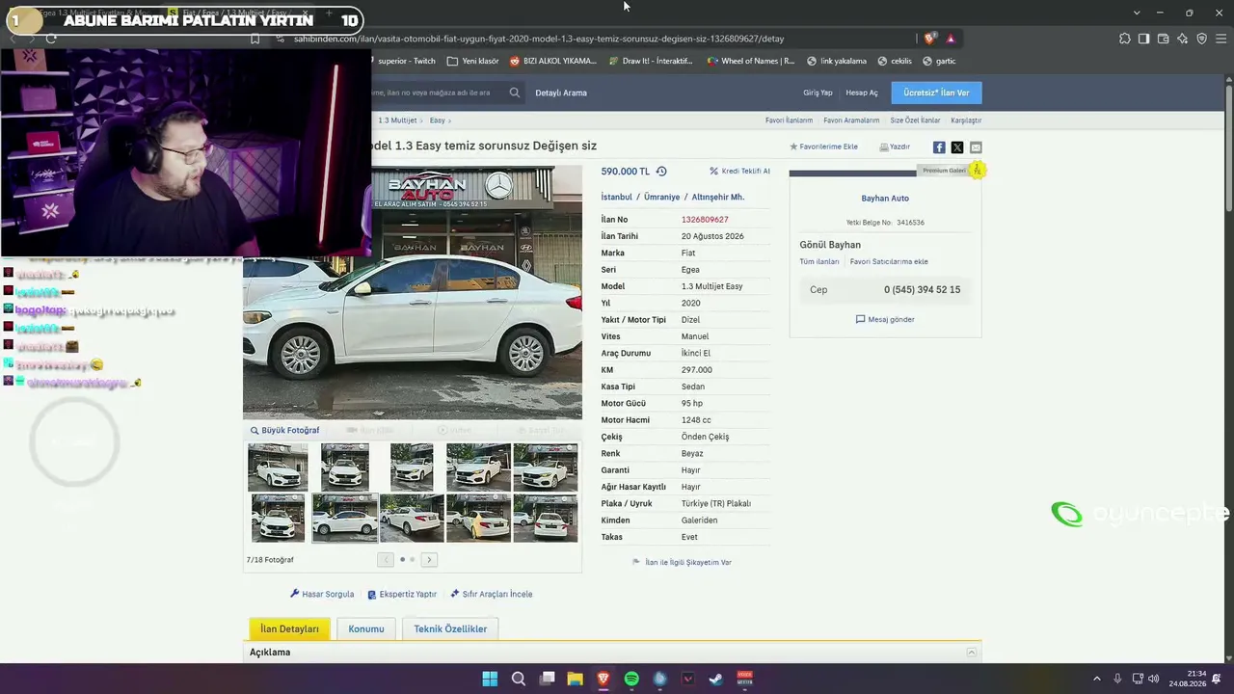Click the Premium Galeri badge icon

(x=977, y=170)
